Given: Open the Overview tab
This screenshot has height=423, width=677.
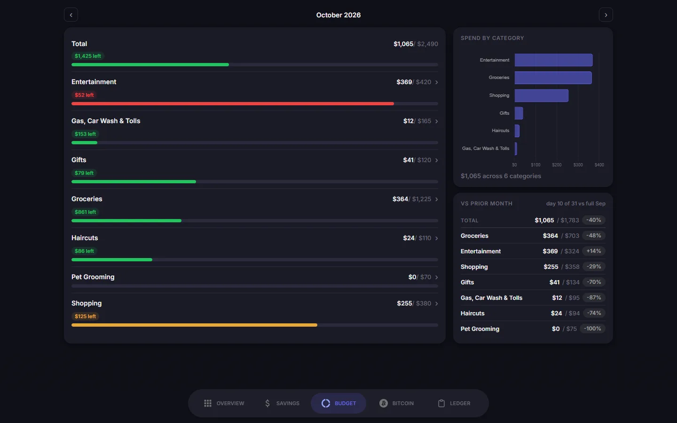Looking at the screenshot, I should pyautogui.click(x=224, y=403).
